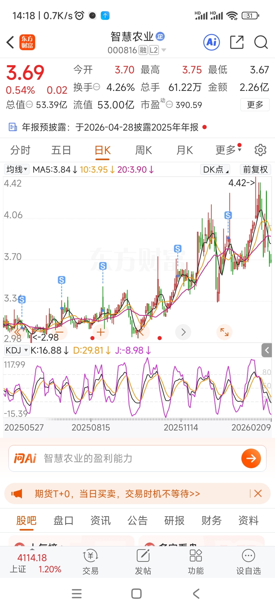This screenshot has width=275, height=611.
Task: Tap the K:16.88 KDJ value
Action: (49, 350)
